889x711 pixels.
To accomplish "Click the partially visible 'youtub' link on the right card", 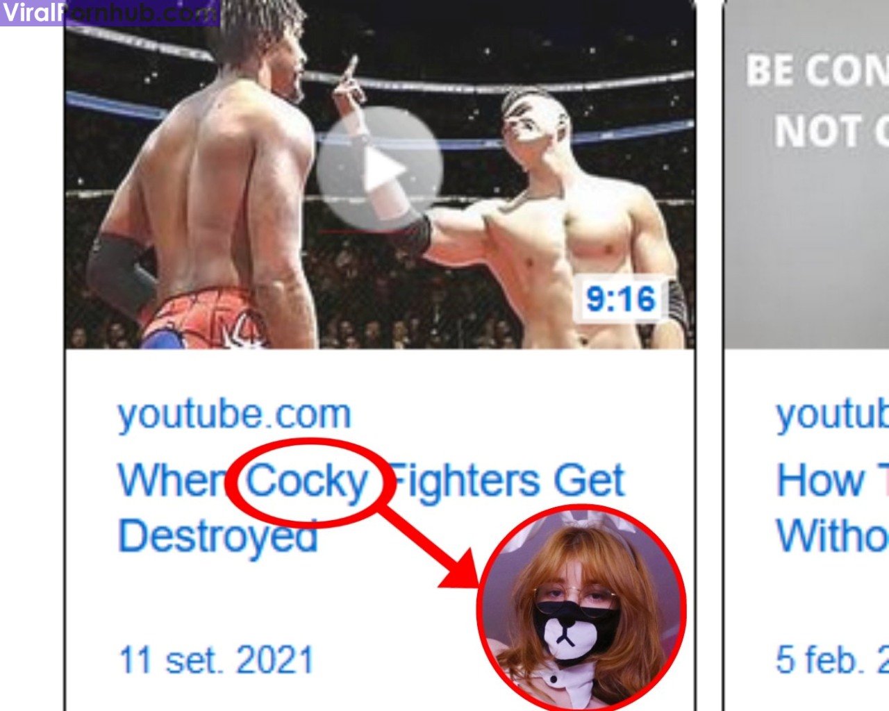I will [832, 415].
